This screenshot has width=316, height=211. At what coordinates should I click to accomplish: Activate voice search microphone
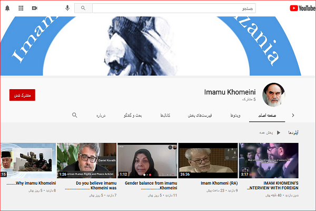coord(67,8)
